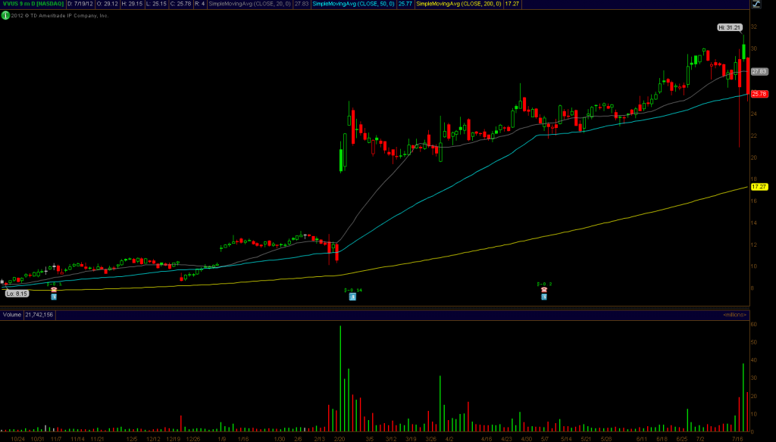Click the <millions> label in the volume header
The height and width of the screenshot is (442, 776).
pos(734,314)
